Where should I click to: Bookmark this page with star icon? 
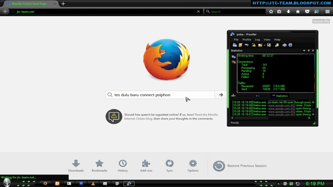271,11
